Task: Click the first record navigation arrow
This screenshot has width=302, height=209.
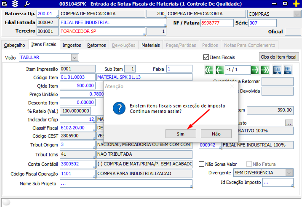Action: [x=209, y=70]
